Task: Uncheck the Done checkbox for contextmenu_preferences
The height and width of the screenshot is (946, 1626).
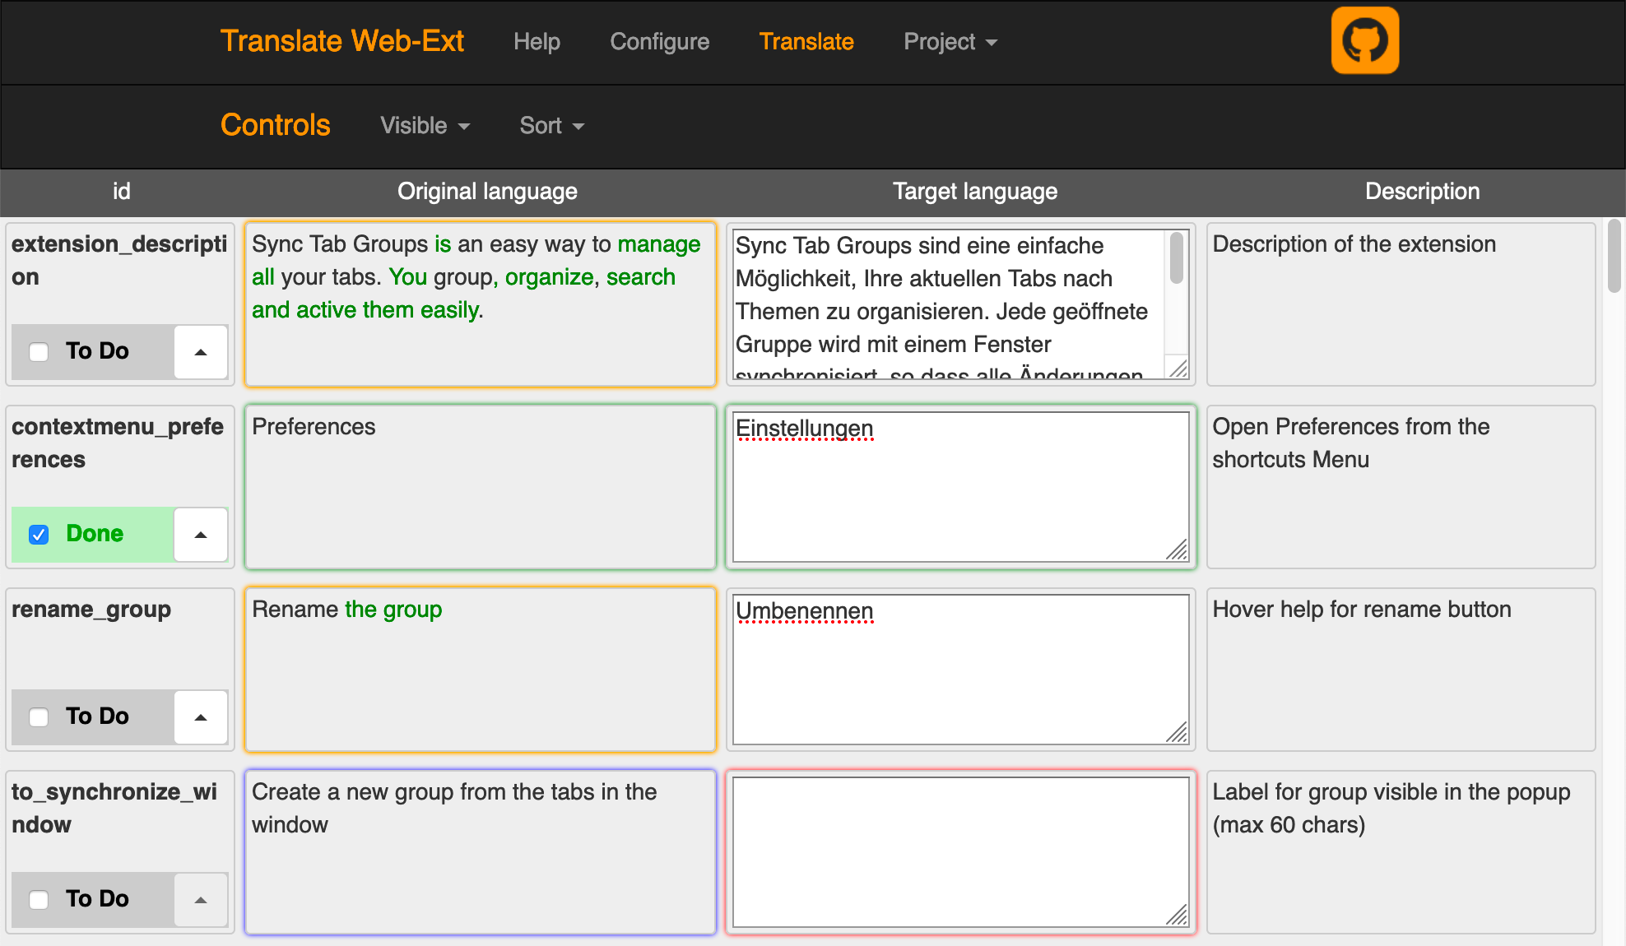Action: coord(39,535)
